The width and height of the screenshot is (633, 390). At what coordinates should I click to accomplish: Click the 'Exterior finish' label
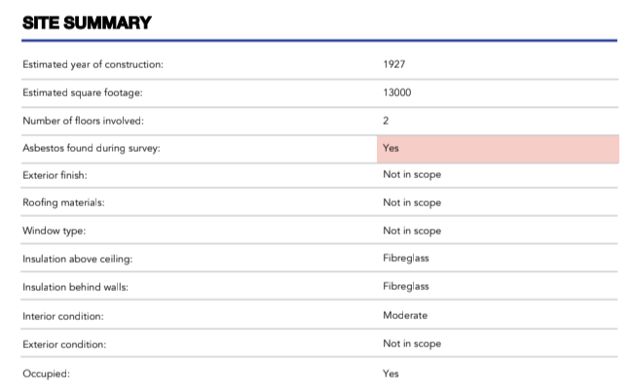tap(56, 175)
